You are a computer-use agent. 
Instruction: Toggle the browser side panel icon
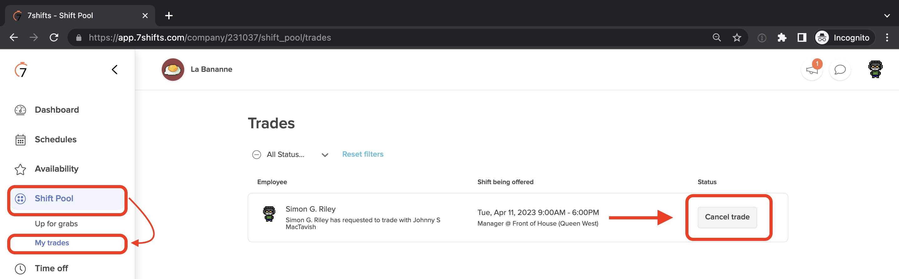(x=802, y=37)
